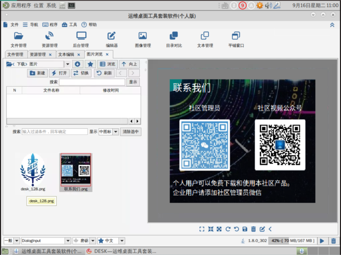Open the 帮助 menu
The image size is (341, 255).
coord(89,25)
